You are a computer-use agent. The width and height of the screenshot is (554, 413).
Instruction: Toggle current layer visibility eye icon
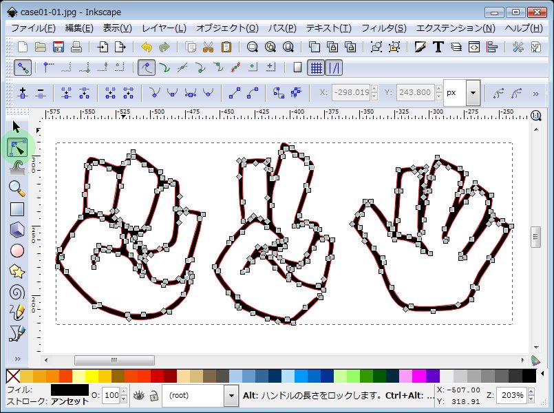click(x=139, y=395)
